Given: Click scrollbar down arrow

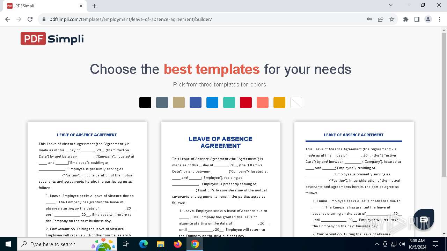Looking at the screenshot, I should click(444, 234).
